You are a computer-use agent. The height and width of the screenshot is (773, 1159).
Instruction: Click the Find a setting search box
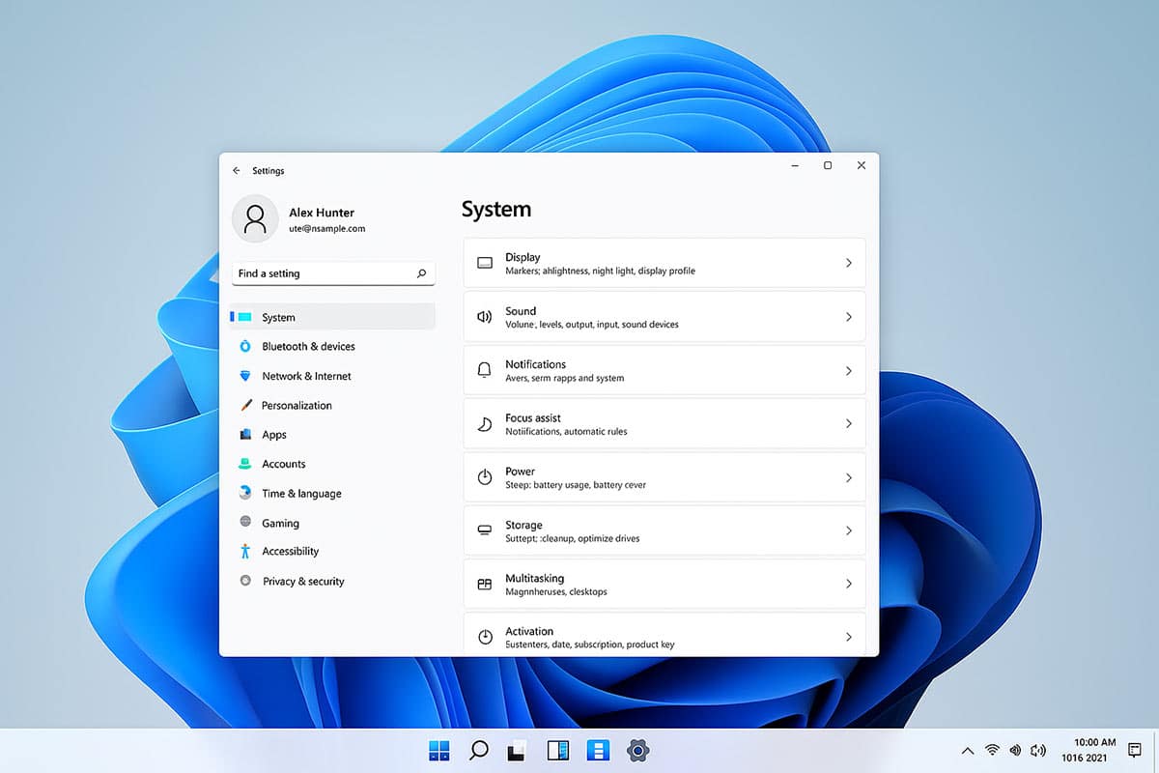pyautogui.click(x=333, y=273)
